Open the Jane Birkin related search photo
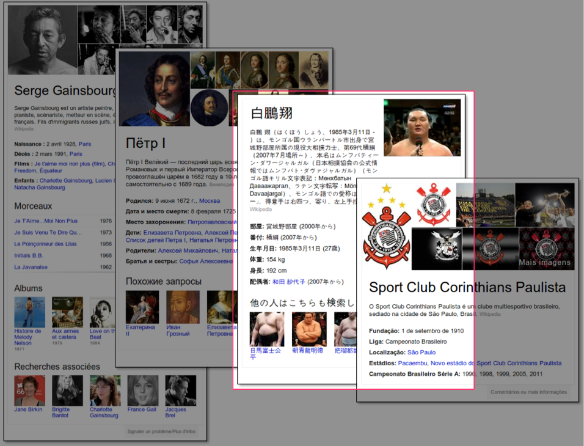The image size is (584, 446). pyautogui.click(x=30, y=390)
